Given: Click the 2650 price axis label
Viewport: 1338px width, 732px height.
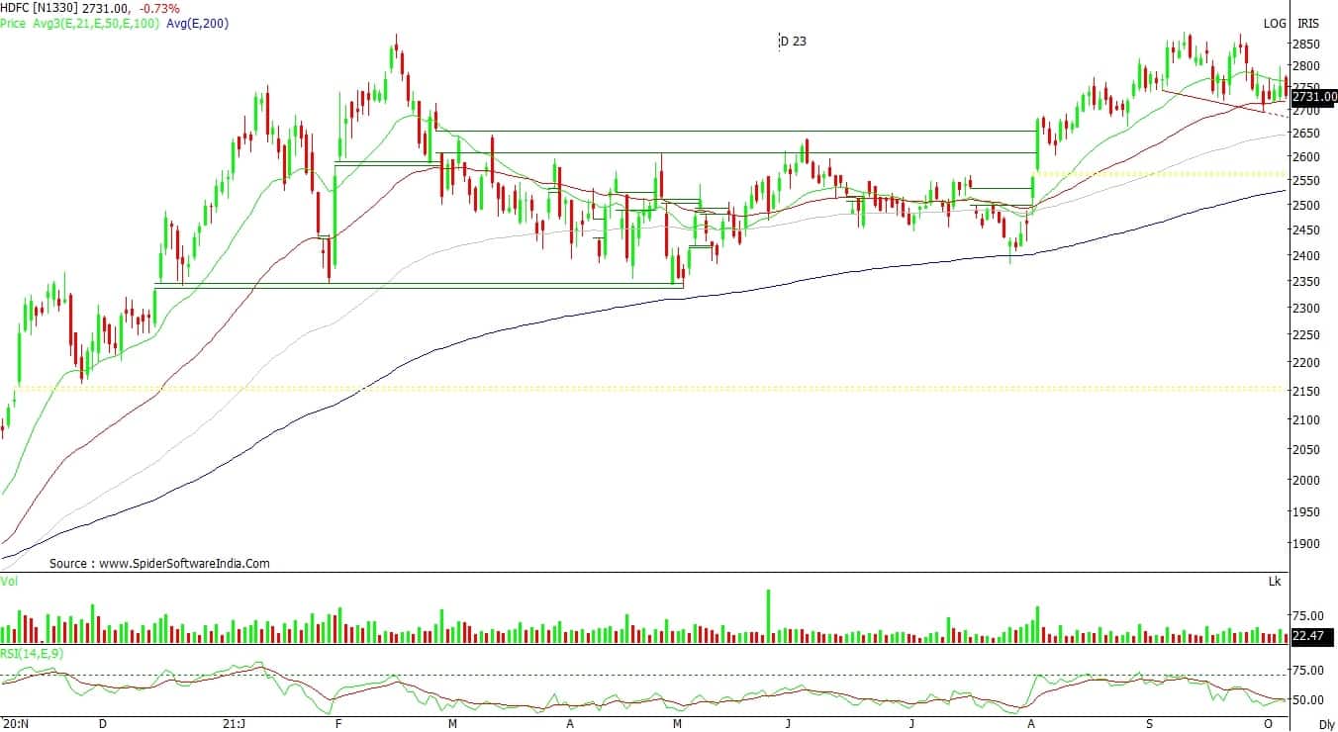Looking at the screenshot, I should tap(1307, 134).
